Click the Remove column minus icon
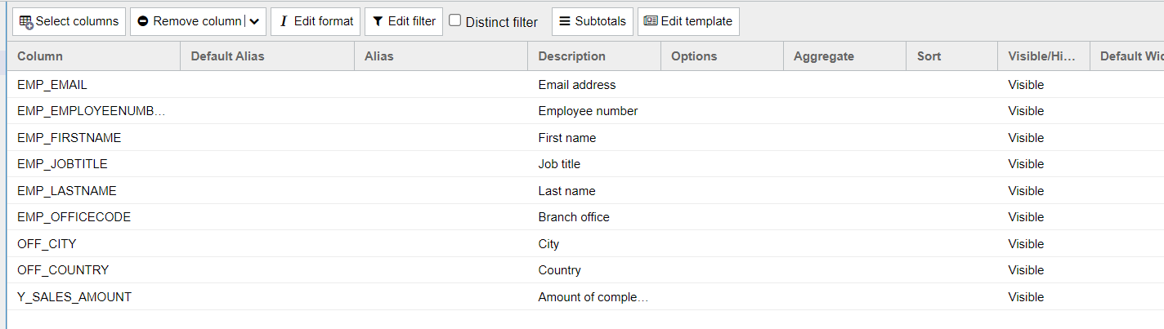Image resolution: width=1164 pixels, height=329 pixels. [143, 22]
